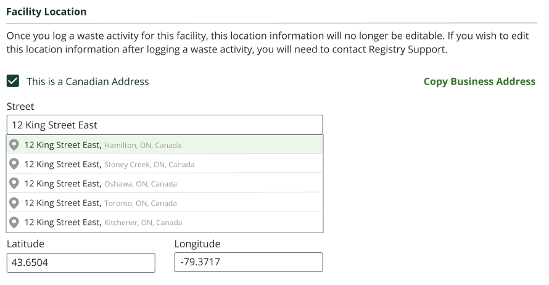
Task: Pick 12 King Street East, Oshawa address
Action: pyautogui.click(x=165, y=183)
